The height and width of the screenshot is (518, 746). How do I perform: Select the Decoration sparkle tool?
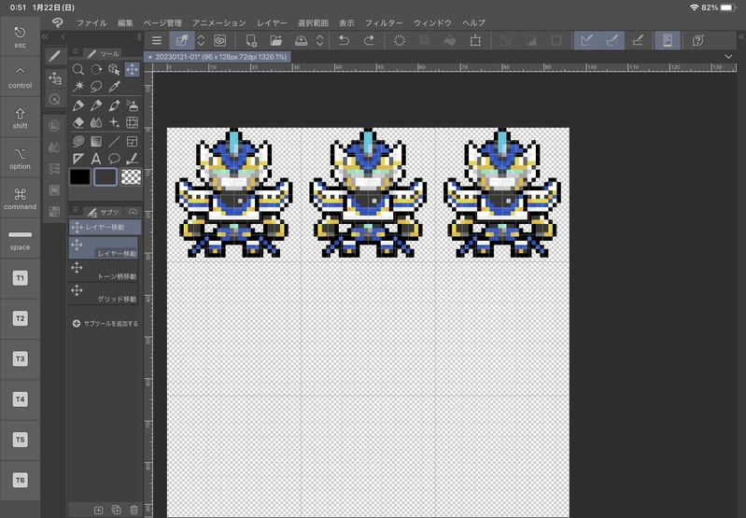pyautogui.click(x=114, y=122)
